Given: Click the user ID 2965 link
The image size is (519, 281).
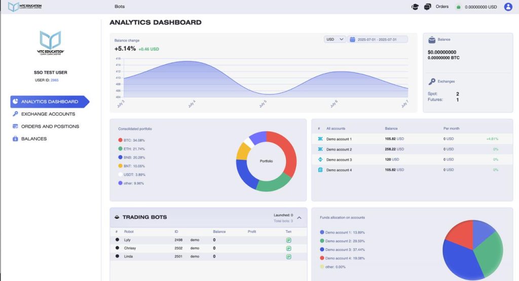Looking at the screenshot, I should [55, 80].
